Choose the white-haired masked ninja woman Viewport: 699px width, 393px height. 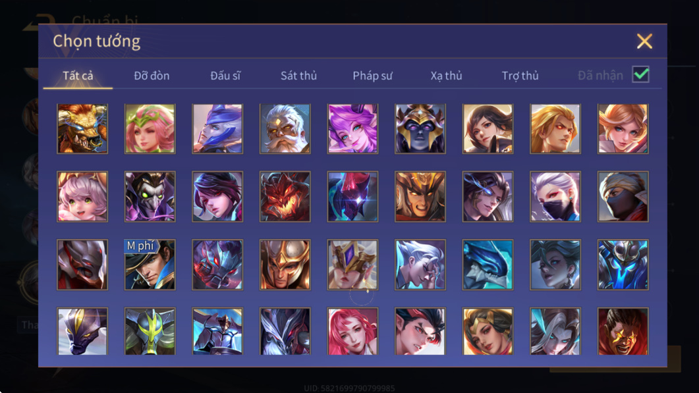tap(555, 196)
